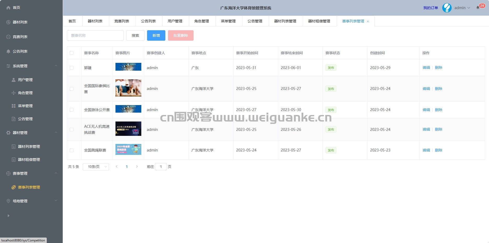
Task: Expand the 场地管理 menu chevron
Action: tap(56, 201)
